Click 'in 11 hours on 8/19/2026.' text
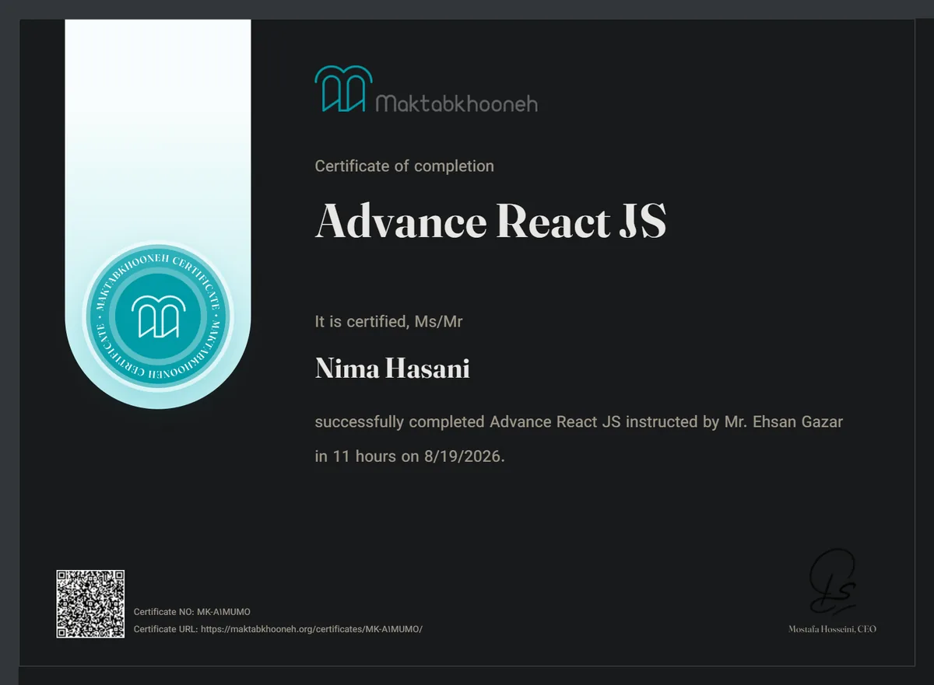The height and width of the screenshot is (685, 934). (x=409, y=456)
